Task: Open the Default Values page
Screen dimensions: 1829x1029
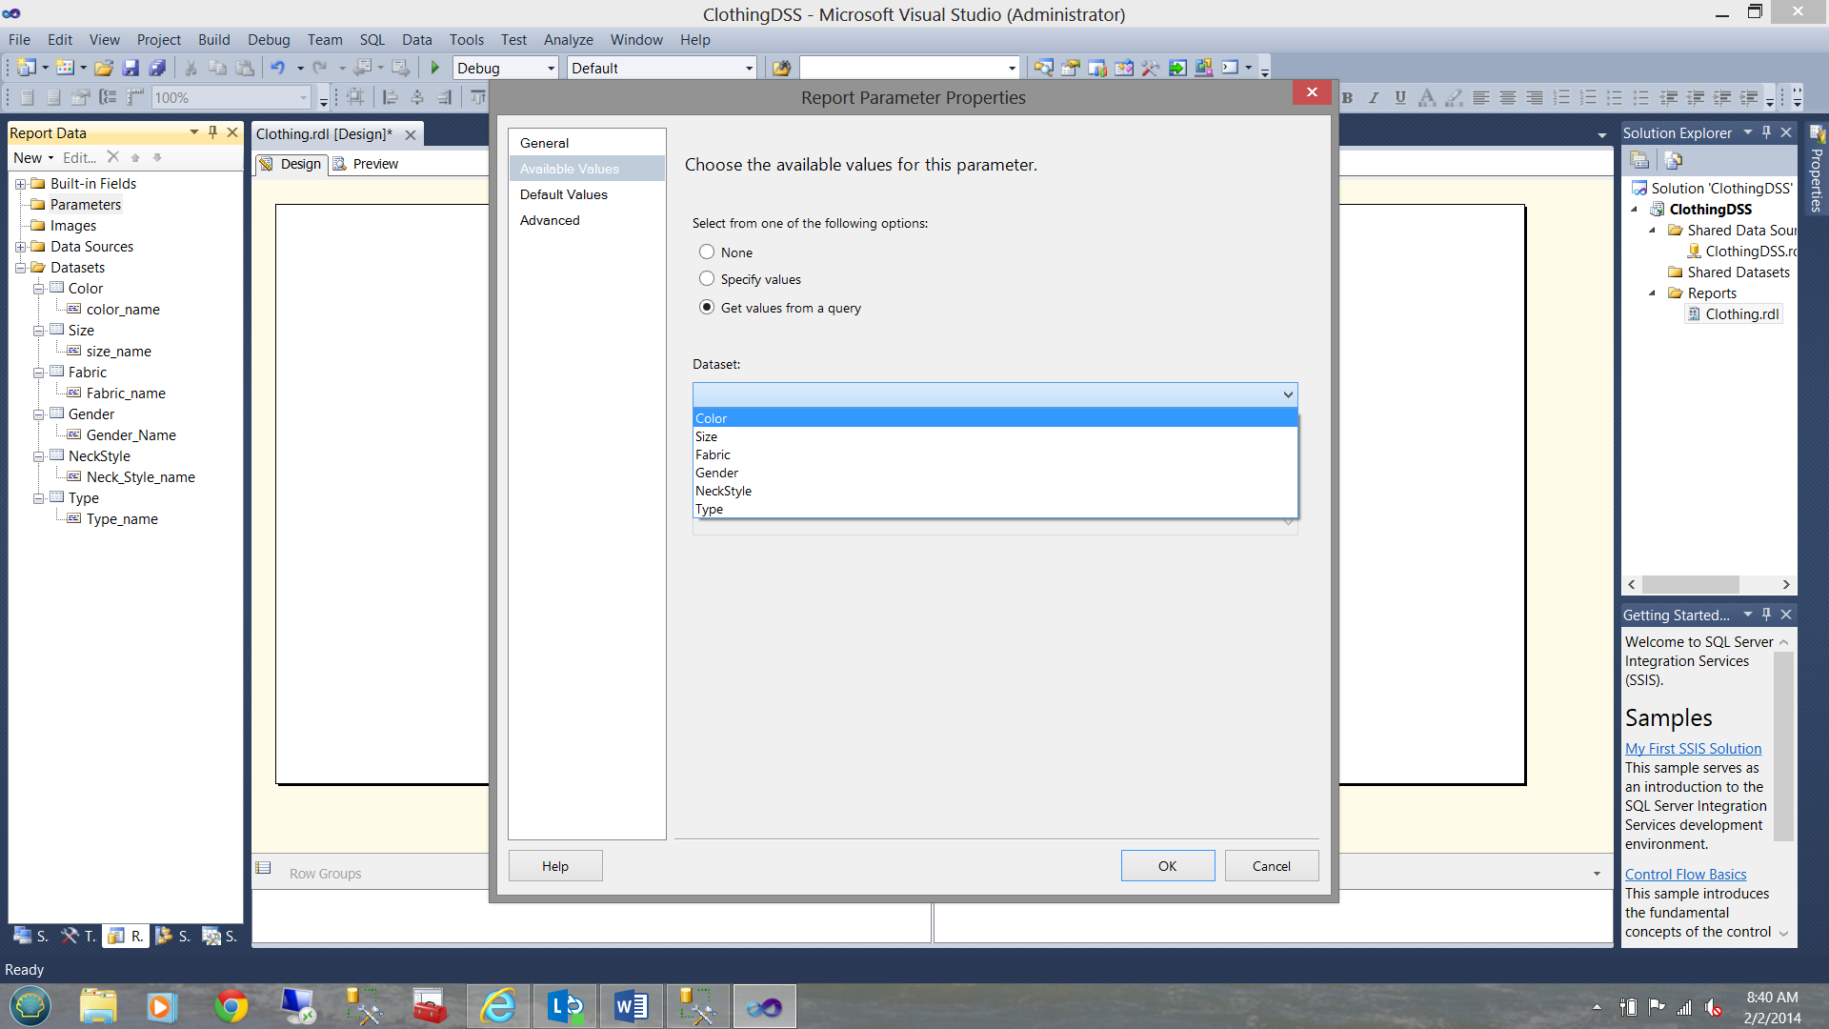Action: pyautogui.click(x=564, y=194)
